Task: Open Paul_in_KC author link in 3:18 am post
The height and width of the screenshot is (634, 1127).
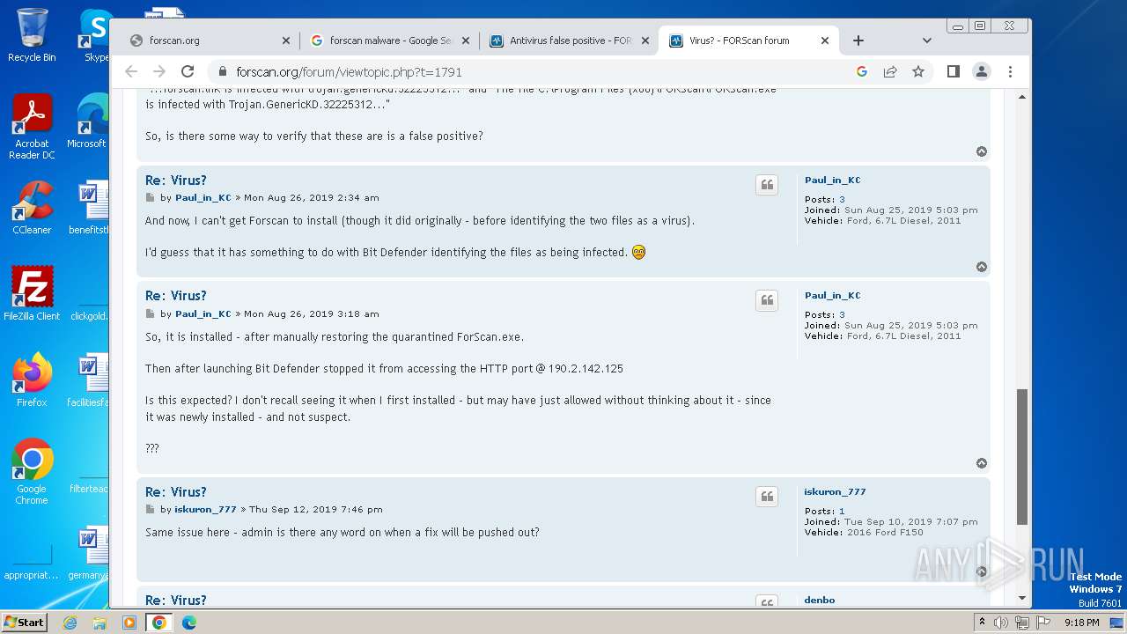Action: 203,313
